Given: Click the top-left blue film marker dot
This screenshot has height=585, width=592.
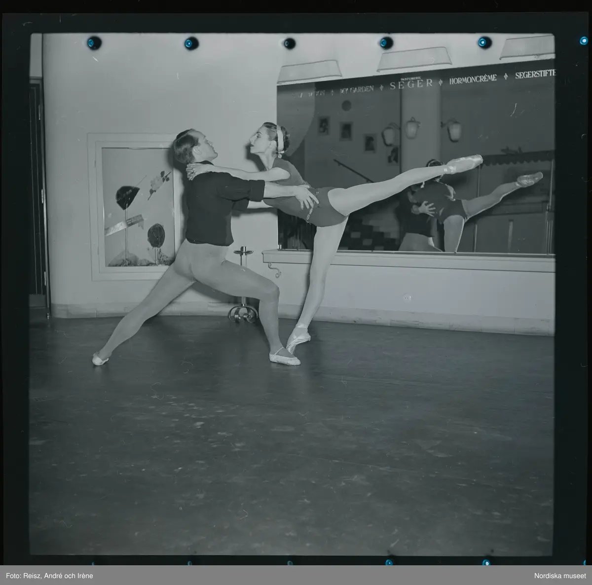Looking at the screenshot, I should (92, 42).
